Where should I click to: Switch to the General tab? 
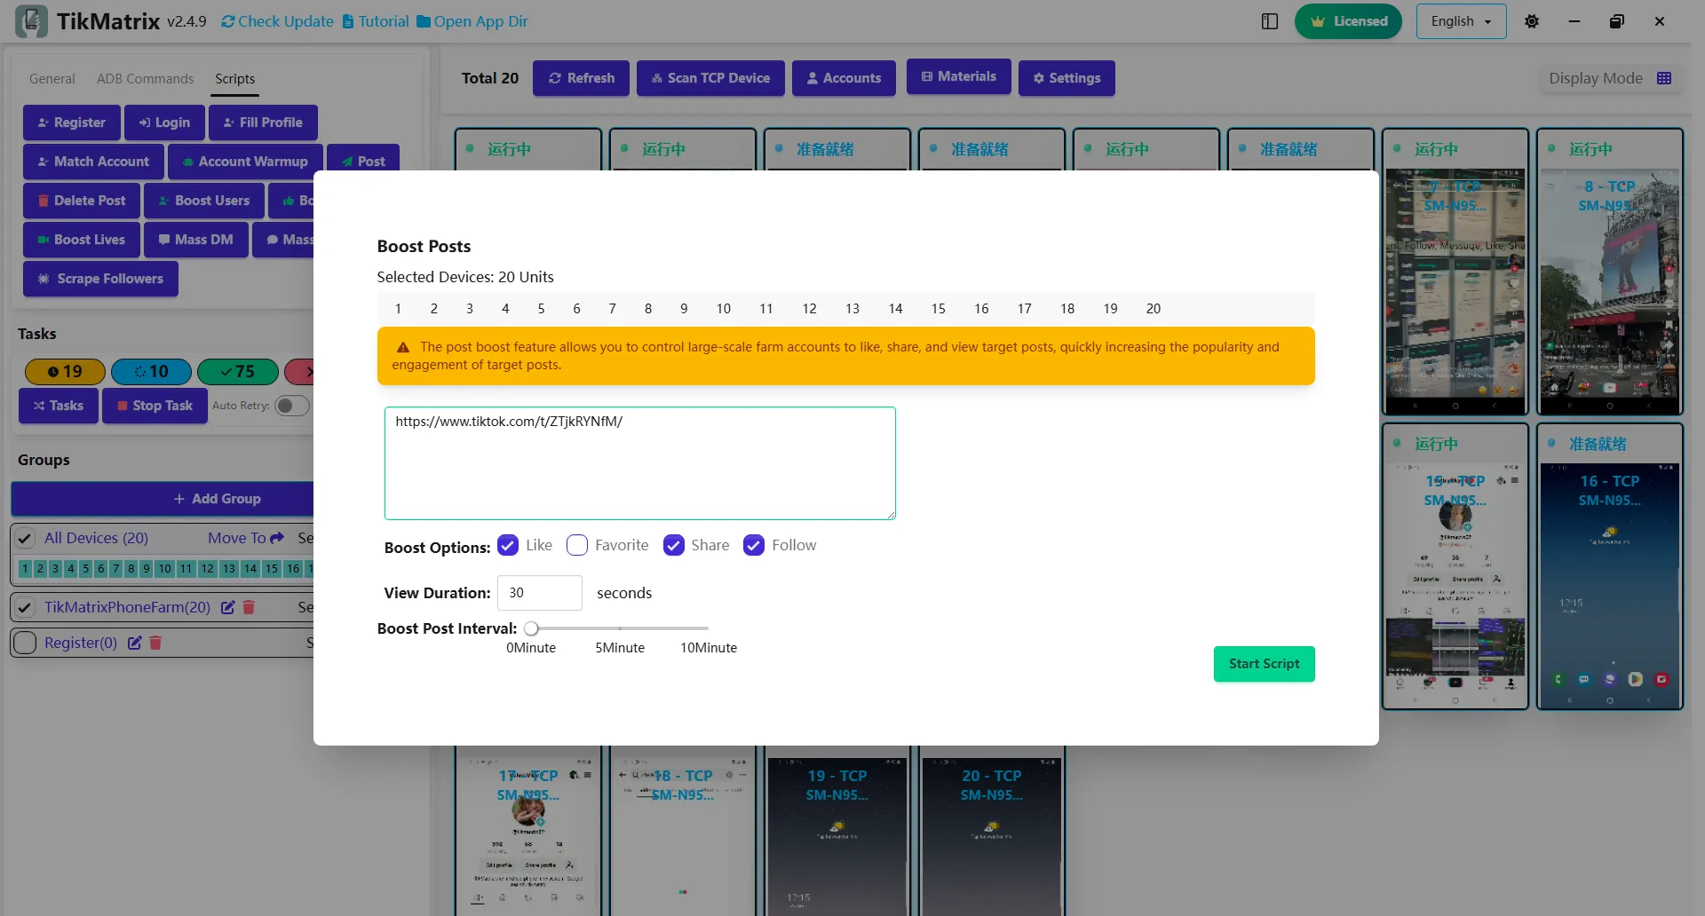pyautogui.click(x=52, y=79)
